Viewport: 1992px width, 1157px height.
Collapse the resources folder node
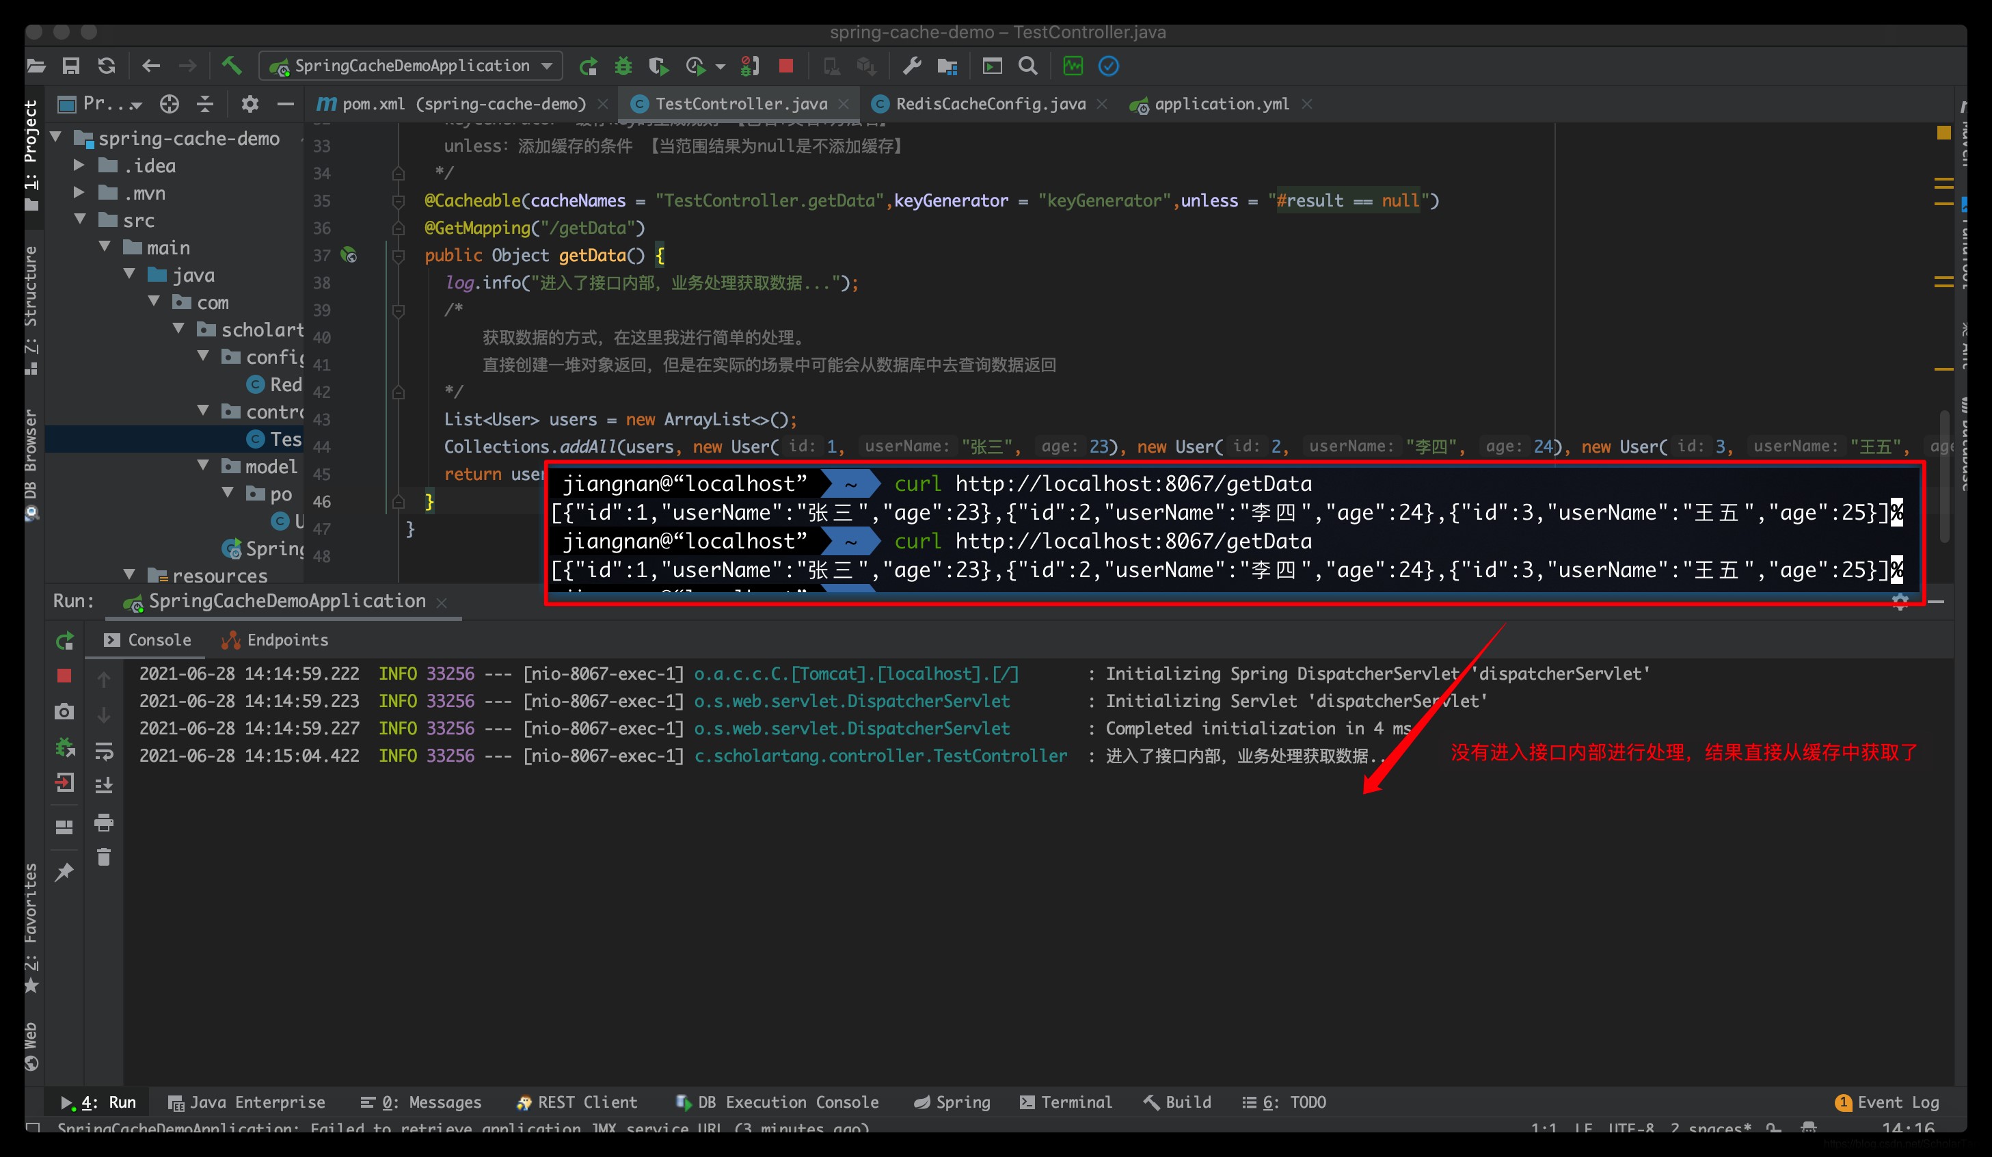pyautogui.click(x=130, y=574)
